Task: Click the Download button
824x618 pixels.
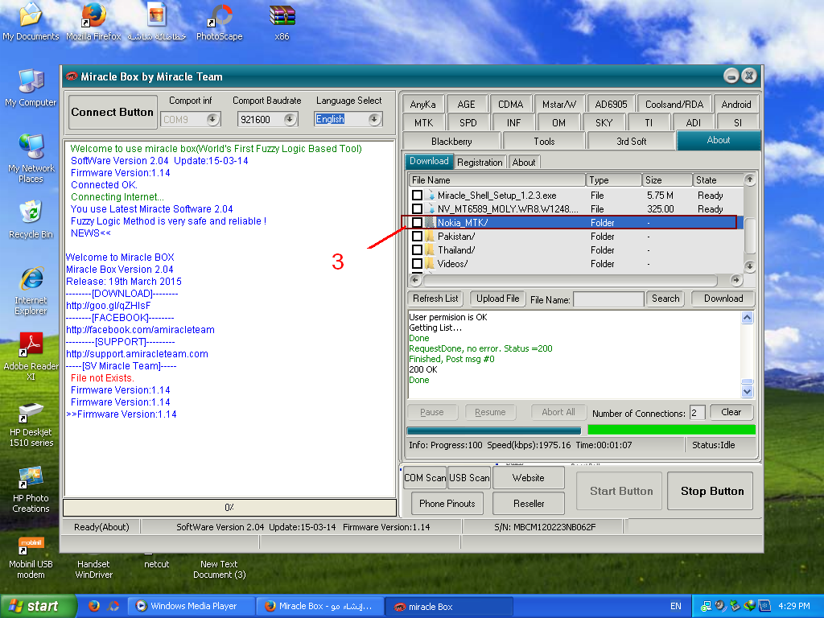Action: [723, 299]
